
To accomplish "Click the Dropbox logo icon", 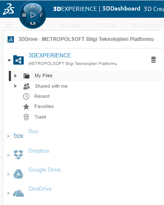I will pyautogui.click(x=18, y=154).
